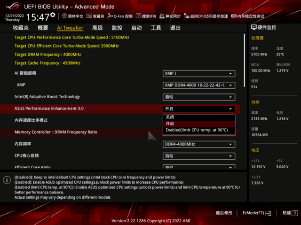Click EzMode exit arrow icon

(x=269, y=213)
